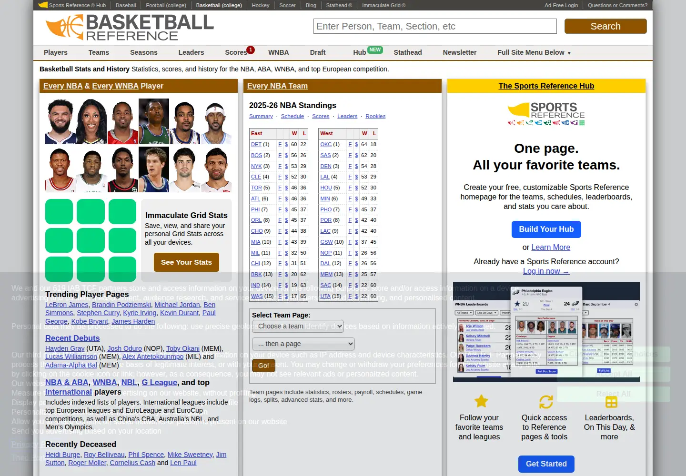Click the Get Started button
This screenshot has height=476, width=686.
[x=546, y=464]
